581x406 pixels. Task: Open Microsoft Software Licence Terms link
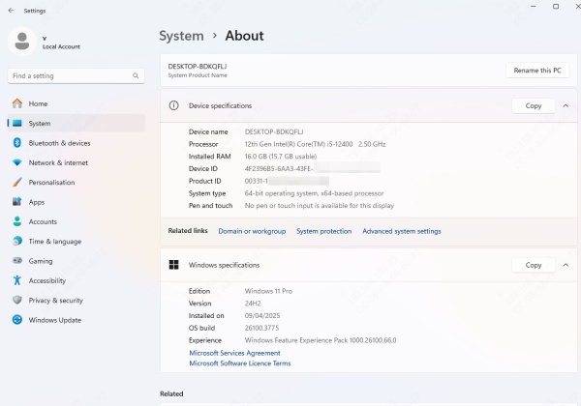(x=240, y=363)
